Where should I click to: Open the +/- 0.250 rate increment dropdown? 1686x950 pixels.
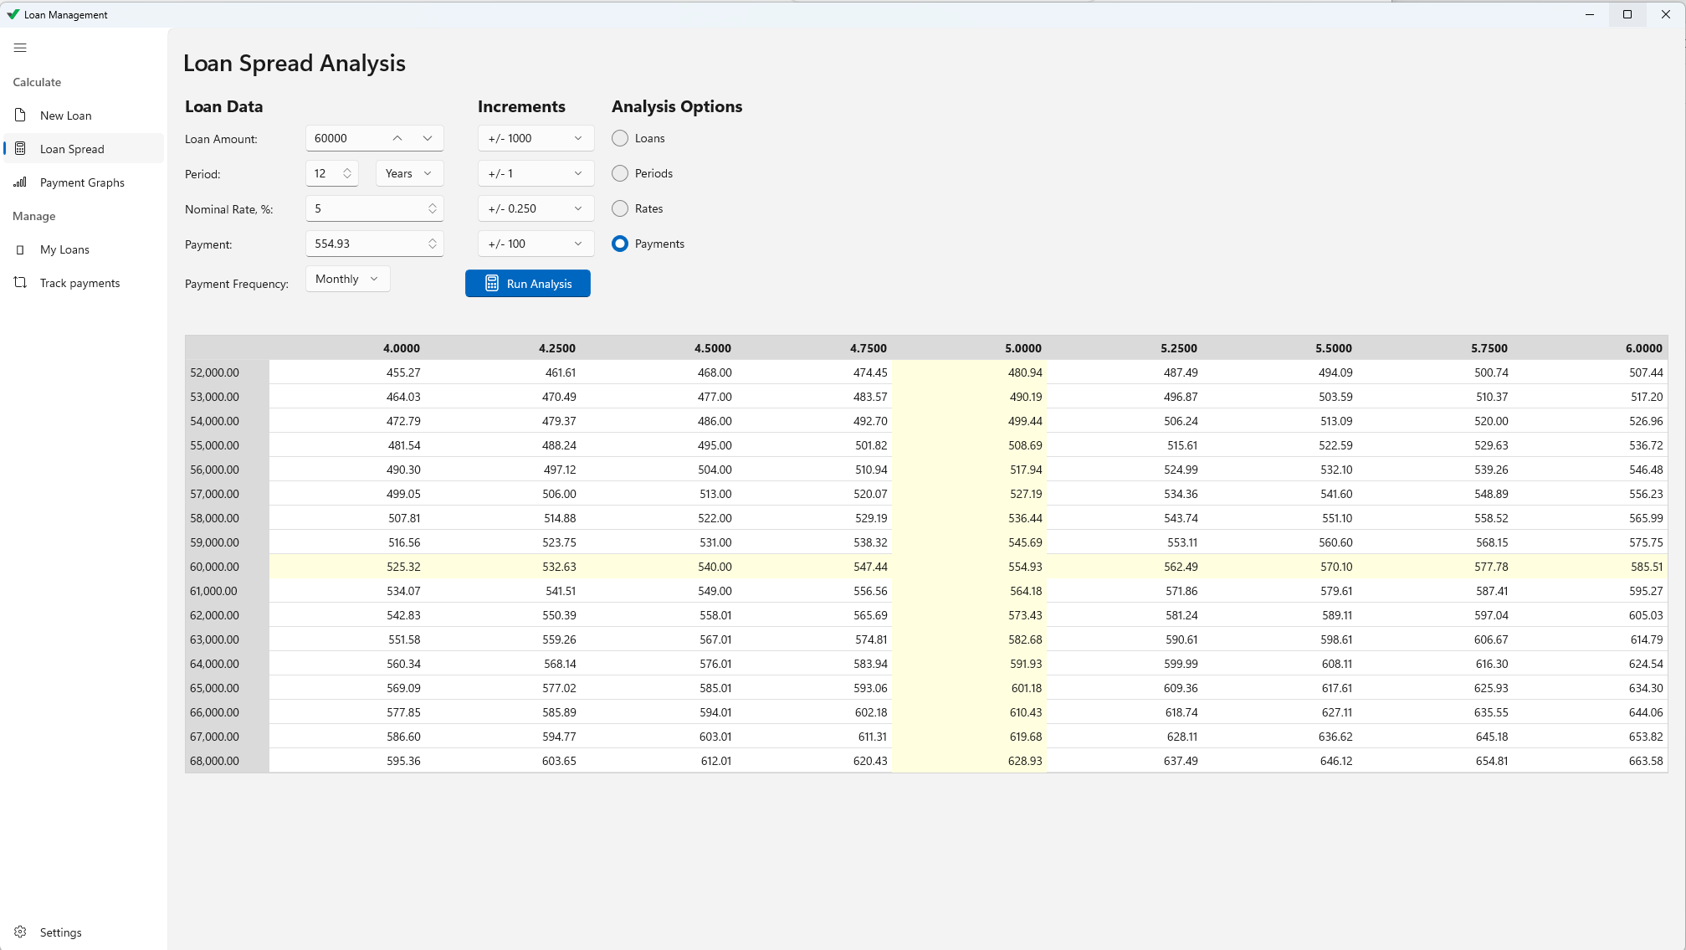coord(536,208)
